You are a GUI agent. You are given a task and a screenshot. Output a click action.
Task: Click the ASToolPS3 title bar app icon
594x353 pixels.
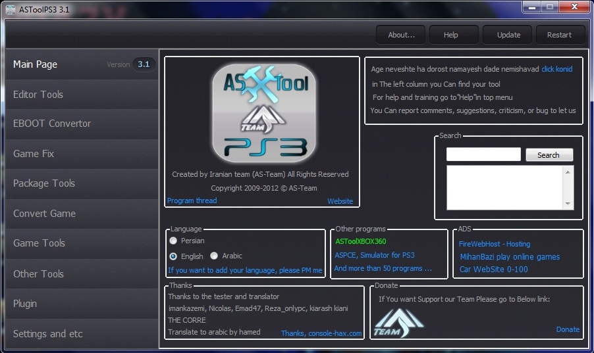pos(9,7)
